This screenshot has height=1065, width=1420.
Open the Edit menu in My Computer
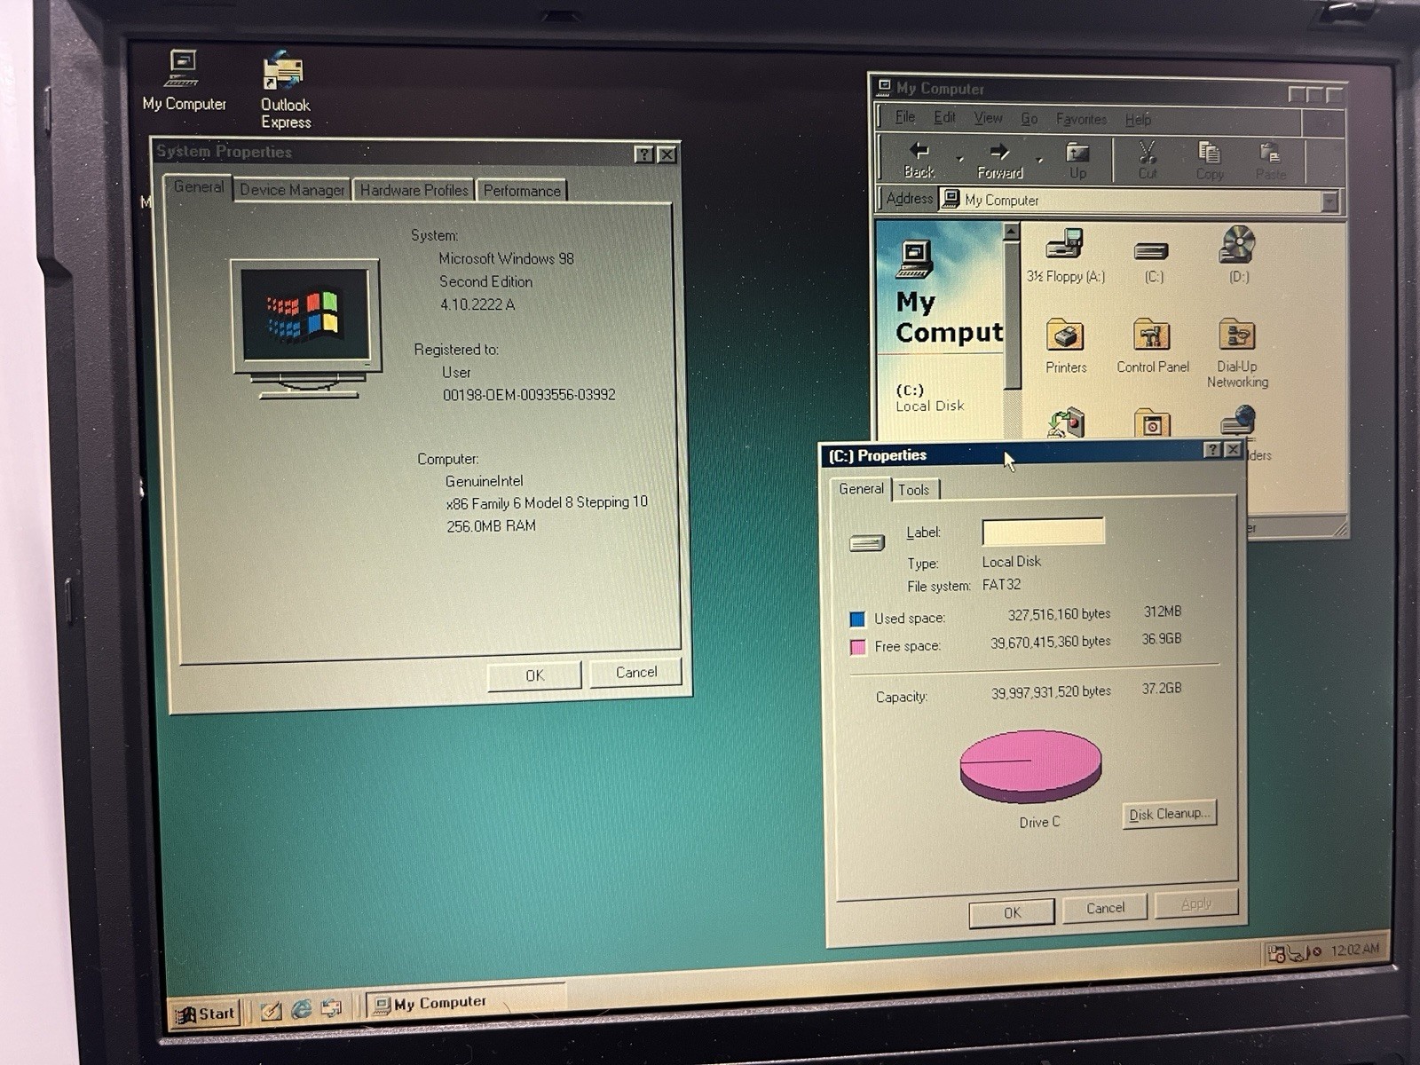click(x=944, y=117)
